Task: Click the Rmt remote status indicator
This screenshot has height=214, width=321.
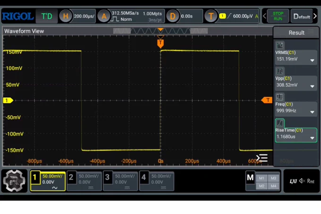Action: pos(311,181)
